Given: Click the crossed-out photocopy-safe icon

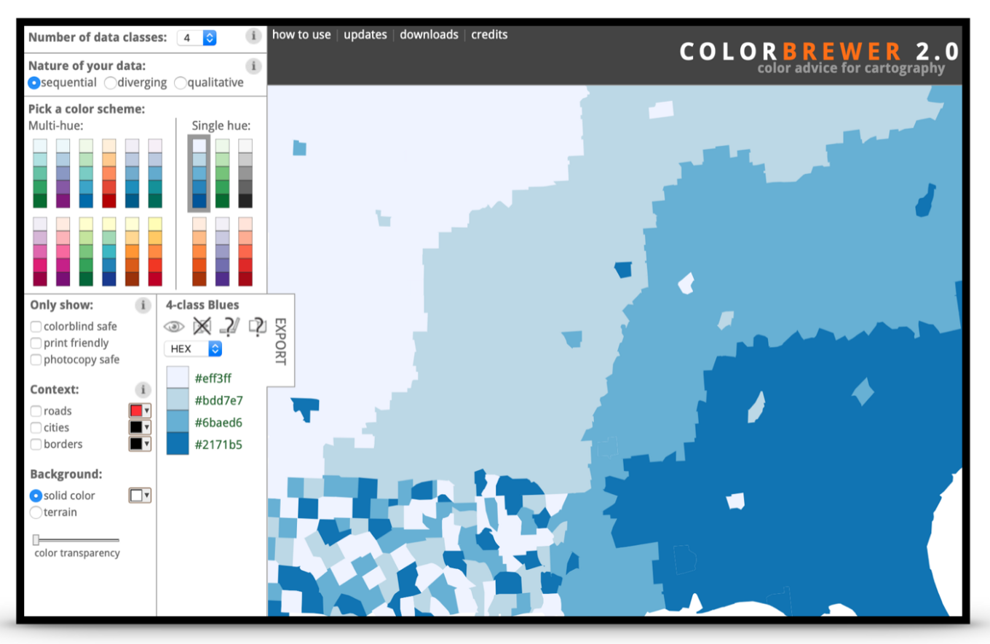Looking at the screenshot, I should [201, 327].
